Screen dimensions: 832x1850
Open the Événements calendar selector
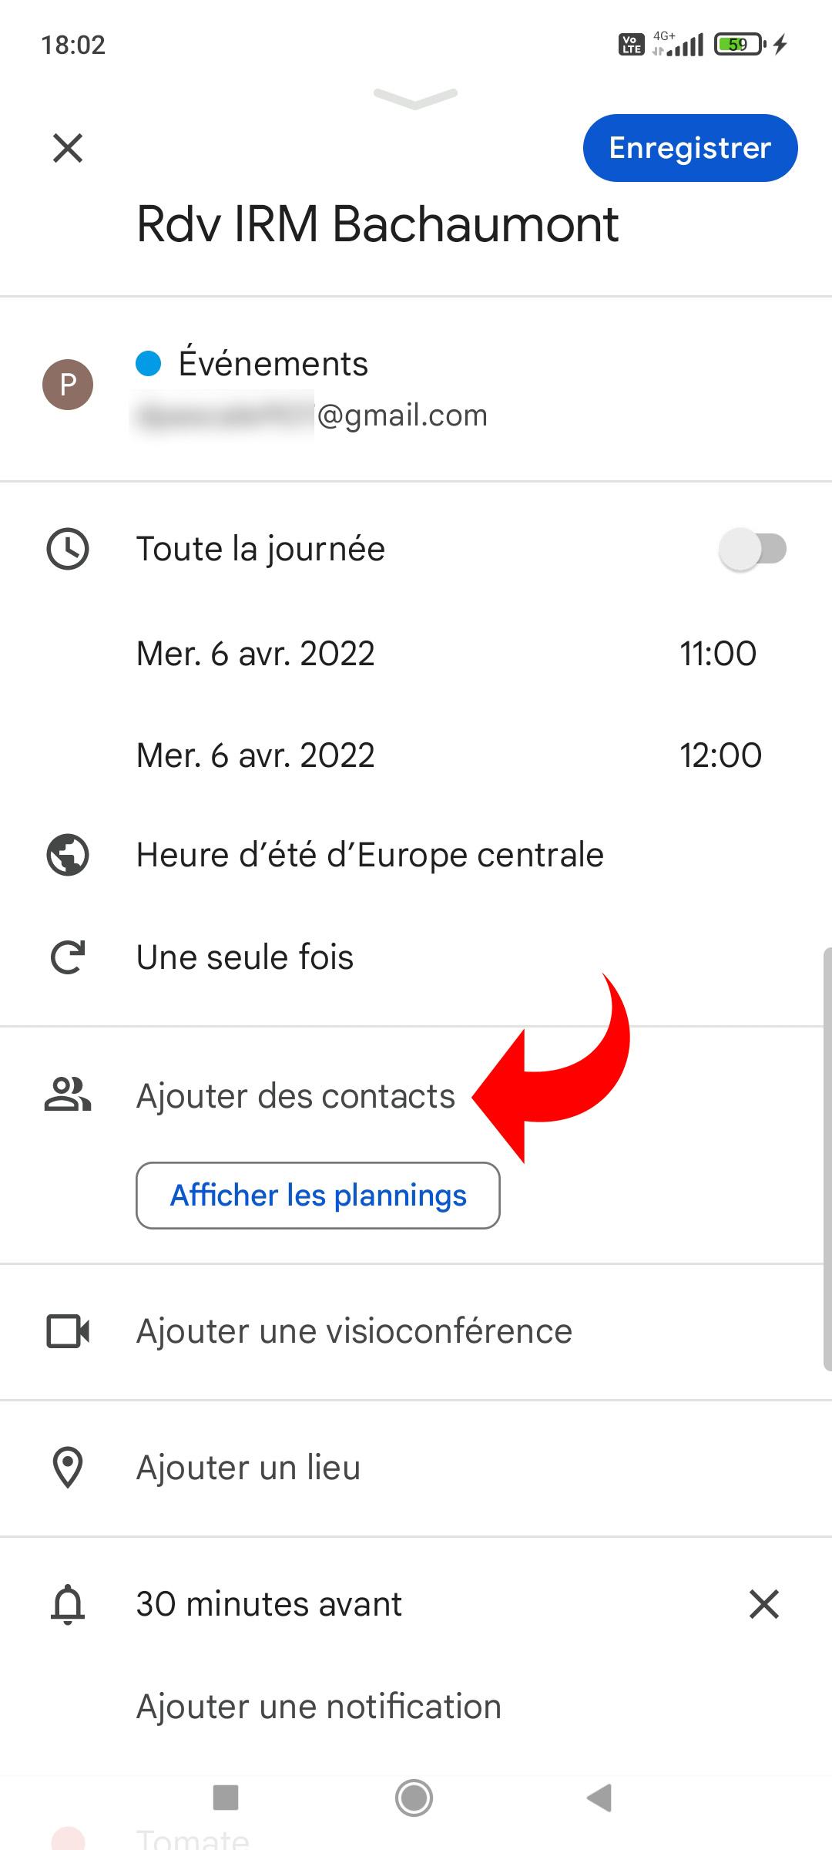(x=273, y=364)
